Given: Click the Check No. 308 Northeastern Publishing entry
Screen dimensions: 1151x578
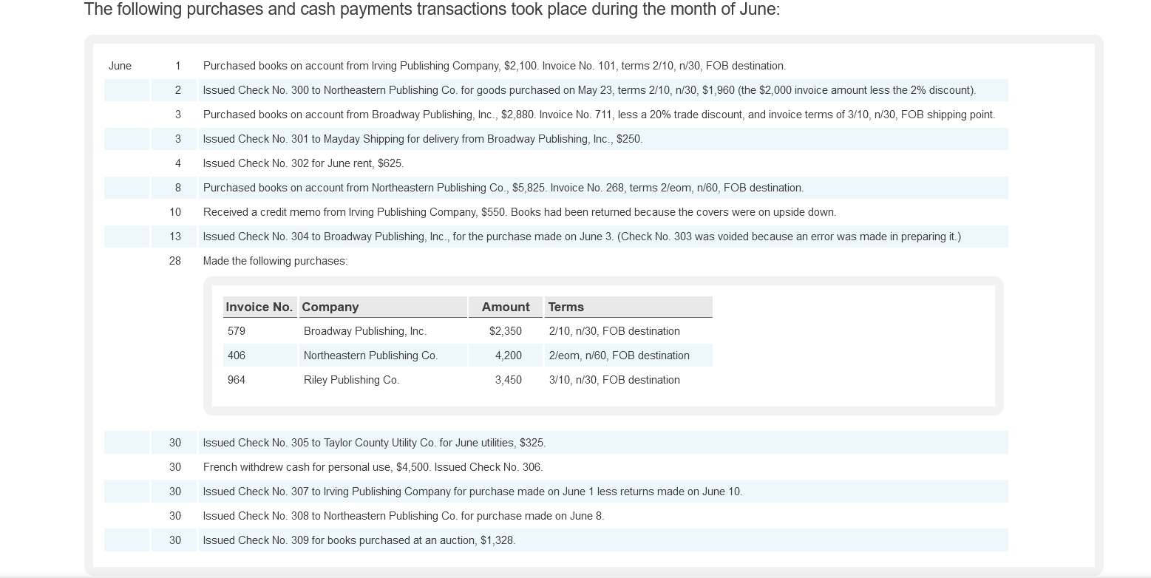Looking at the screenshot, I should 404,516.
